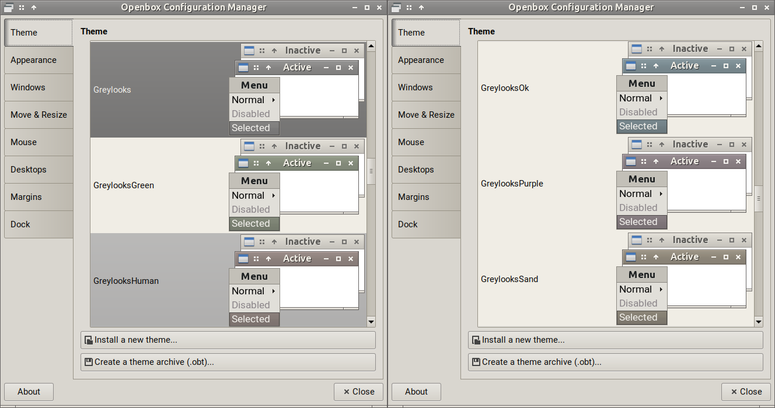Click GreylooksOk preview Active titlebar
This screenshot has width=775, height=408.
pyautogui.click(x=684, y=66)
